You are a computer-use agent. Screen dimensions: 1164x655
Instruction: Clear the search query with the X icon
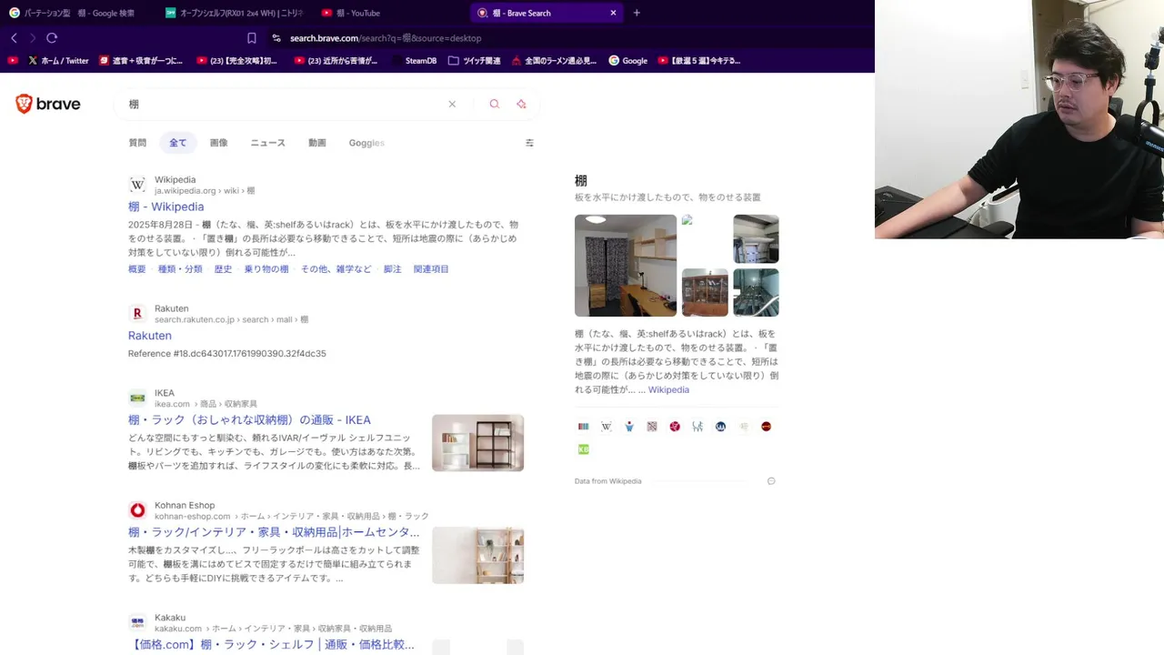[452, 104]
